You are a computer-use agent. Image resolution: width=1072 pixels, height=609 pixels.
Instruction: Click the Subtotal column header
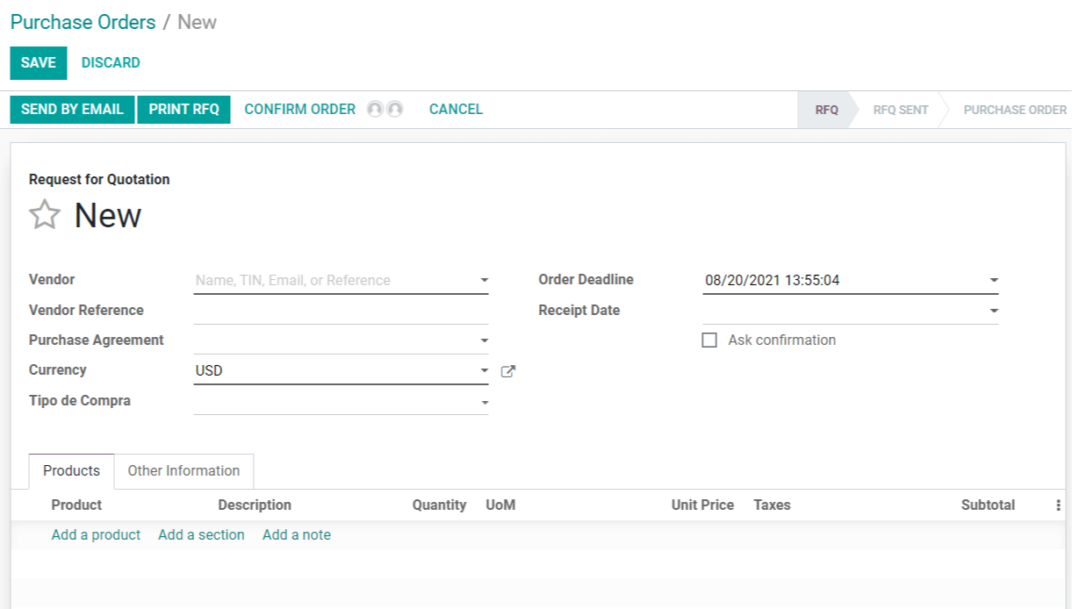[x=988, y=505]
